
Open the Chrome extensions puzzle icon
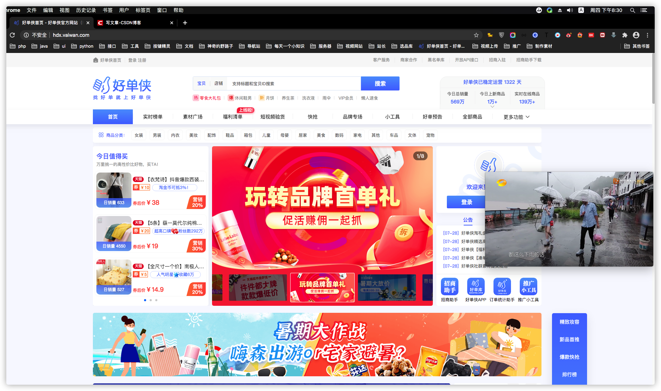[x=625, y=35]
